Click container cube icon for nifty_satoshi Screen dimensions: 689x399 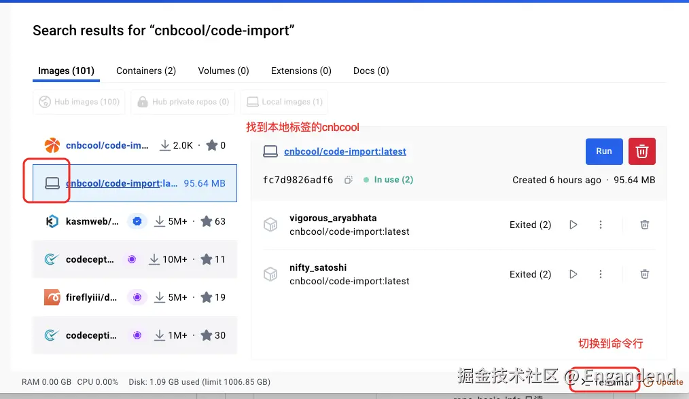pyautogui.click(x=270, y=274)
